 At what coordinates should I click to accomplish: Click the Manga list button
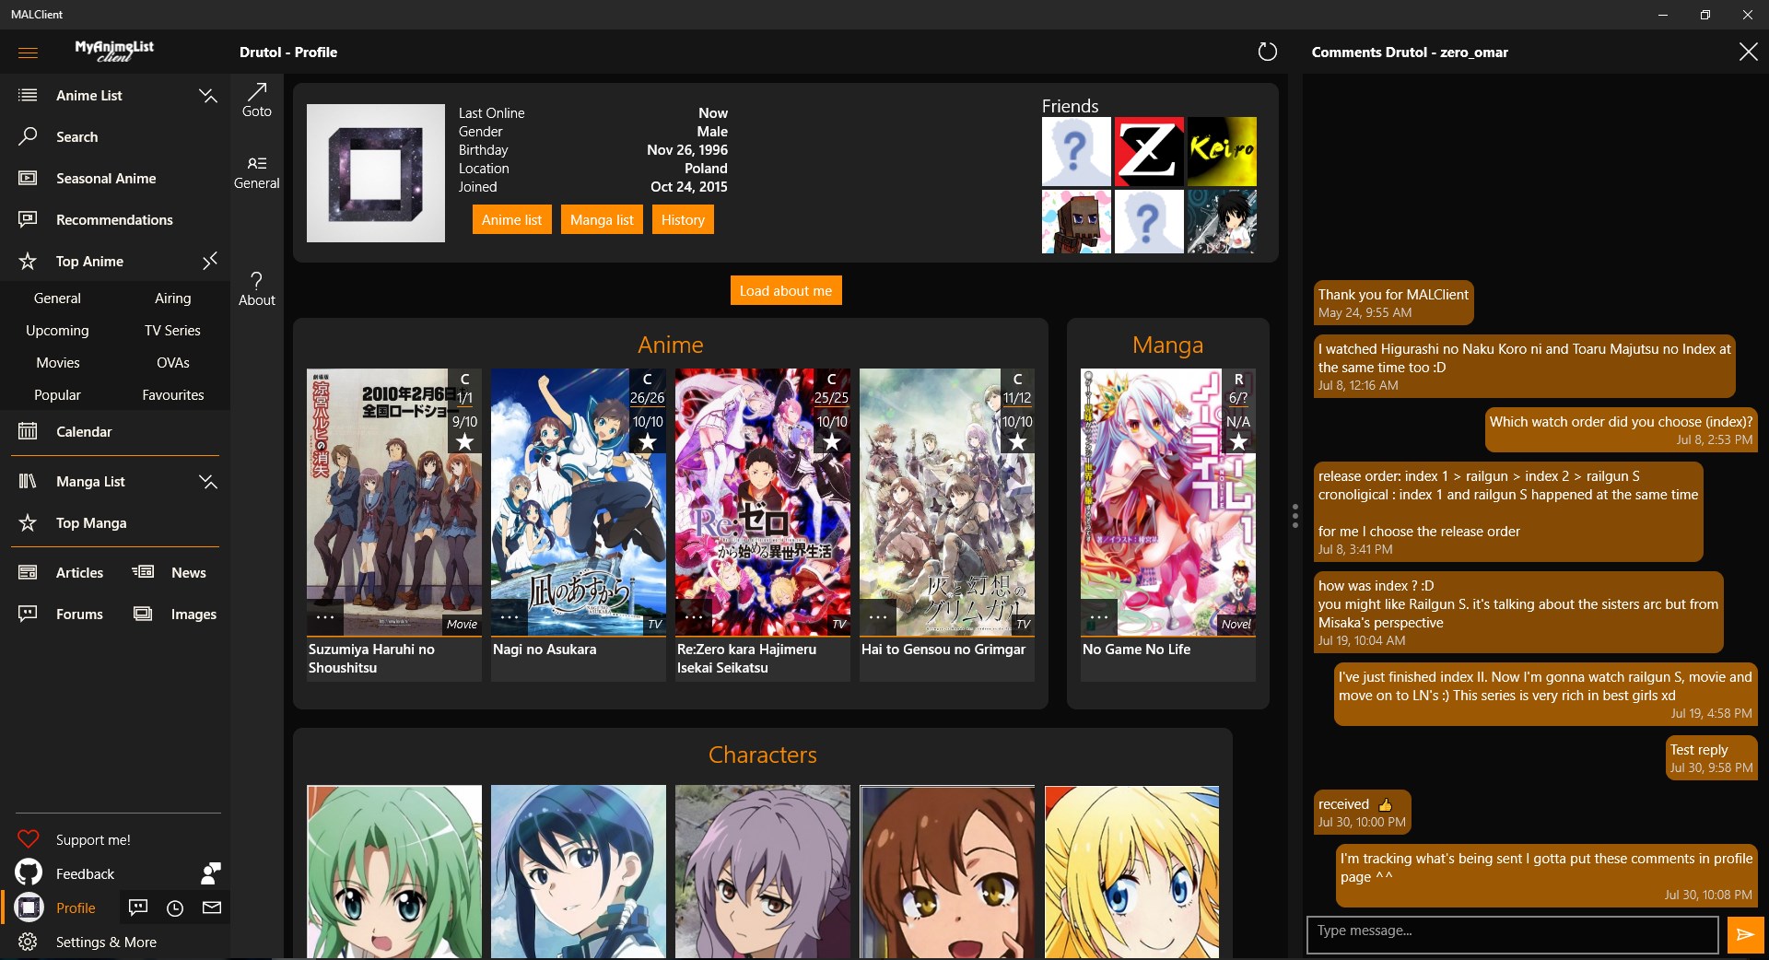[602, 219]
